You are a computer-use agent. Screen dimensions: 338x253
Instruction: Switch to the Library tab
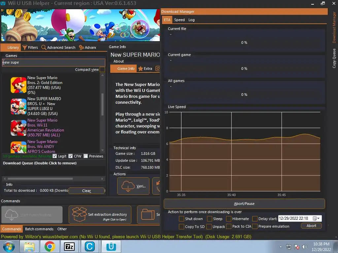coord(11,47)
